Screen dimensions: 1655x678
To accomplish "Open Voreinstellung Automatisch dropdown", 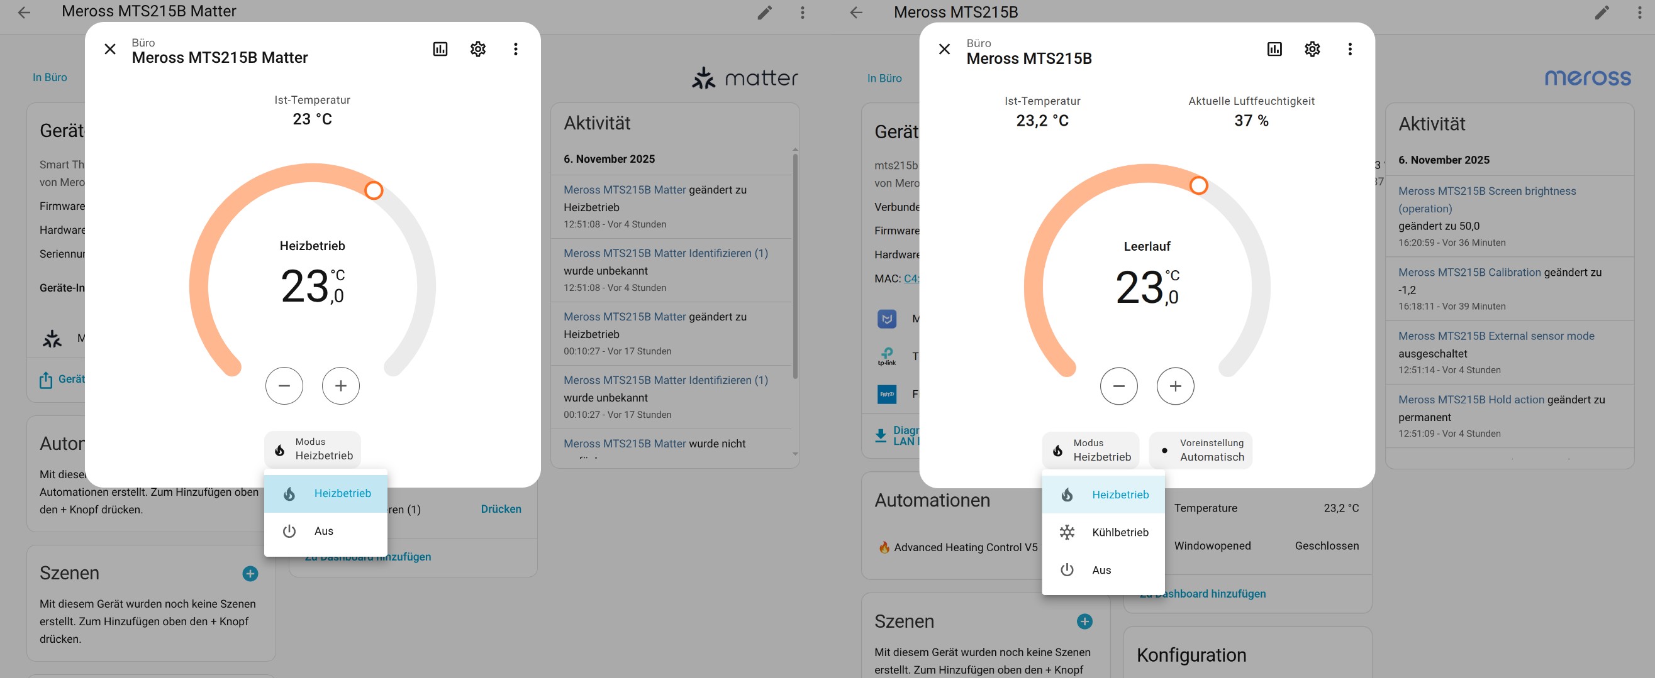I will (x=1200, y=451).
